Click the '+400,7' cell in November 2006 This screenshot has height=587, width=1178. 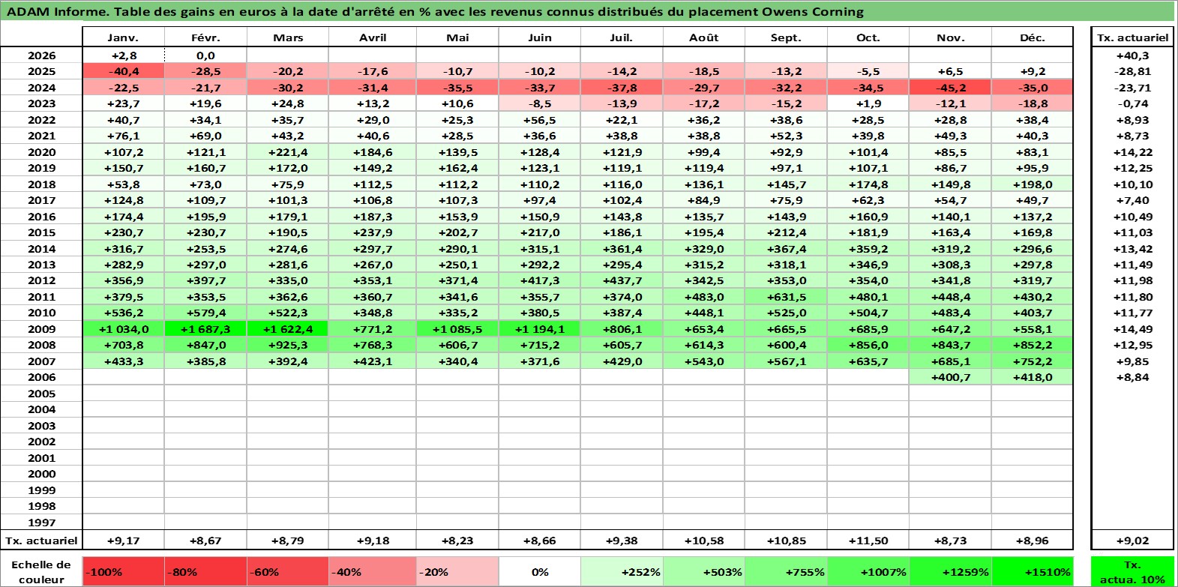950,377
